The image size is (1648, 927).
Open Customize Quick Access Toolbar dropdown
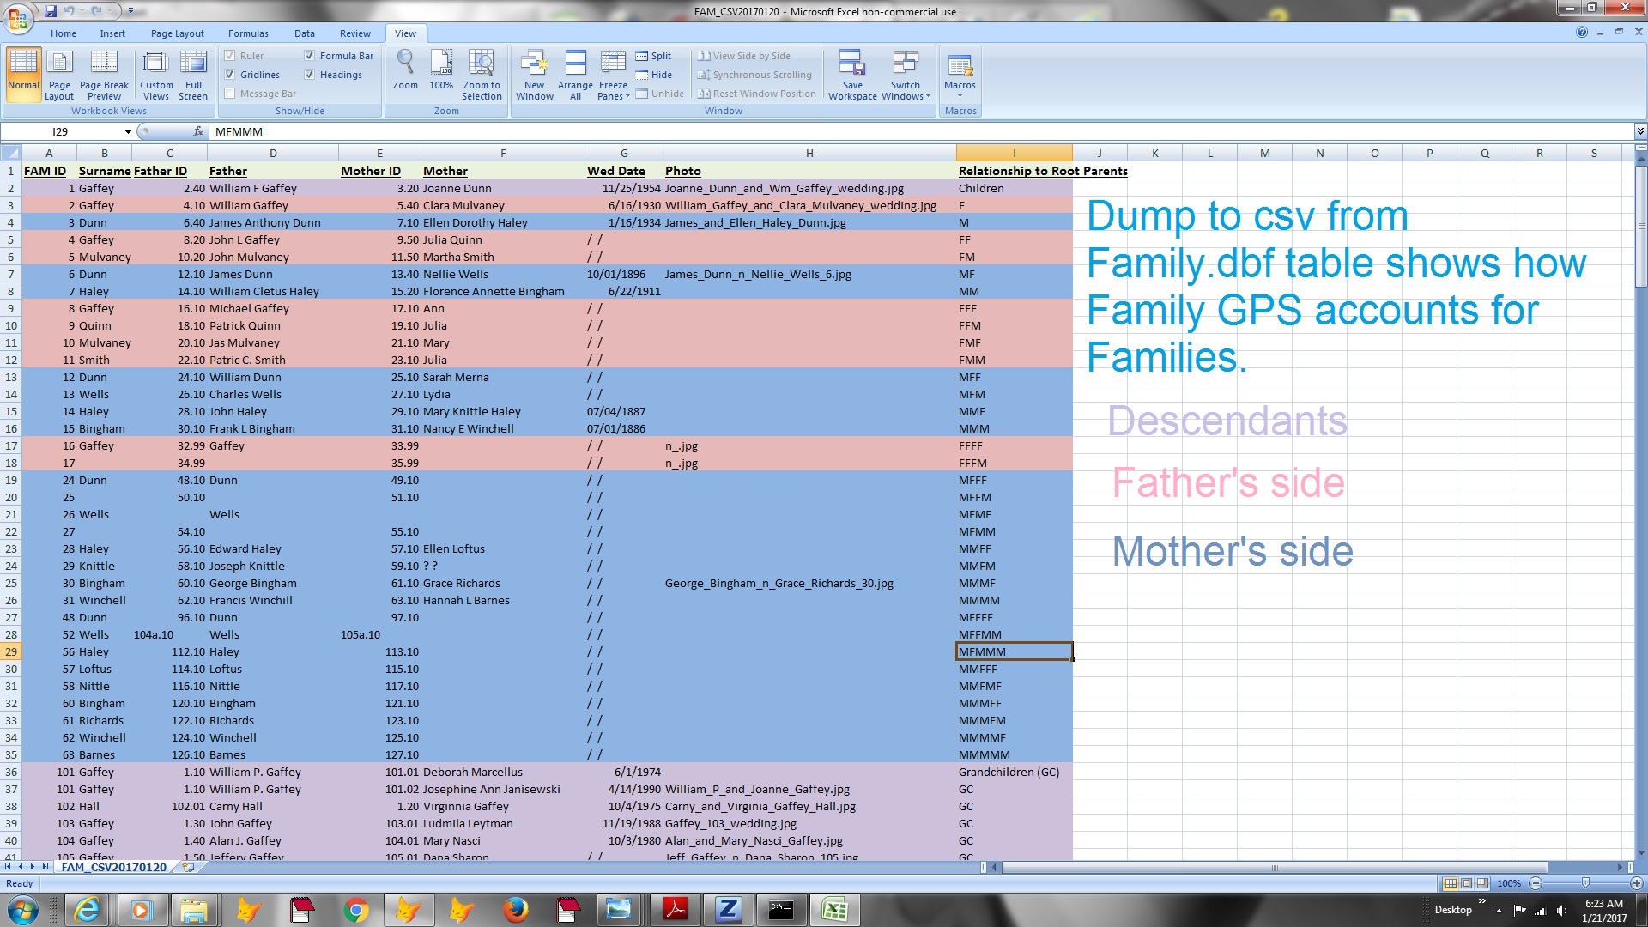[130, 11]
